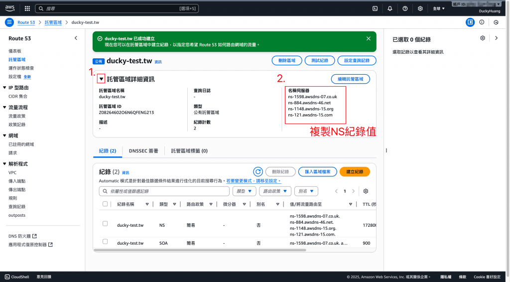Viewport: 510px width, 282px height.
Task: Go to next records page
Action: [353, 191]
